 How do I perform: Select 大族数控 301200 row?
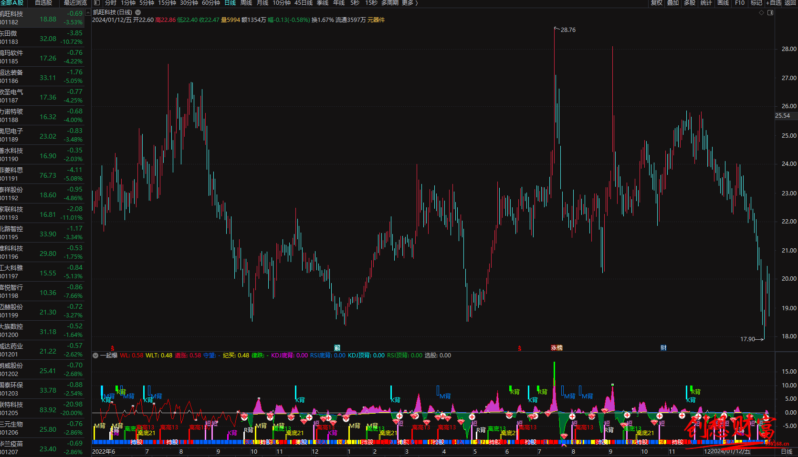click(x=42, y=331)
